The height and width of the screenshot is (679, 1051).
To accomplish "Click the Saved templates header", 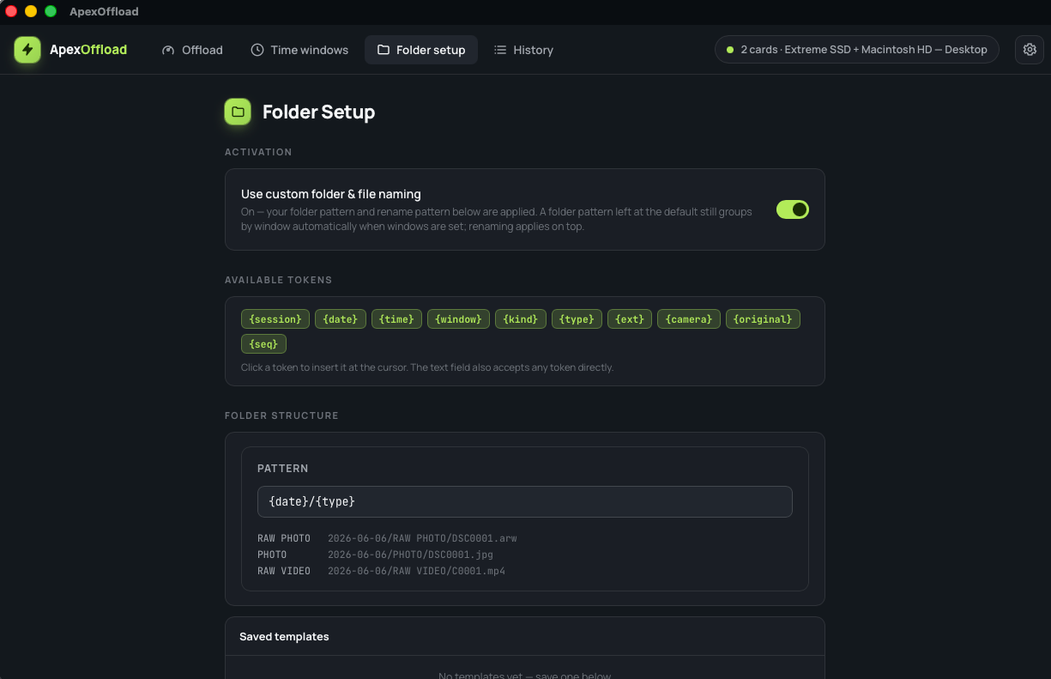I will pos(525,637).
